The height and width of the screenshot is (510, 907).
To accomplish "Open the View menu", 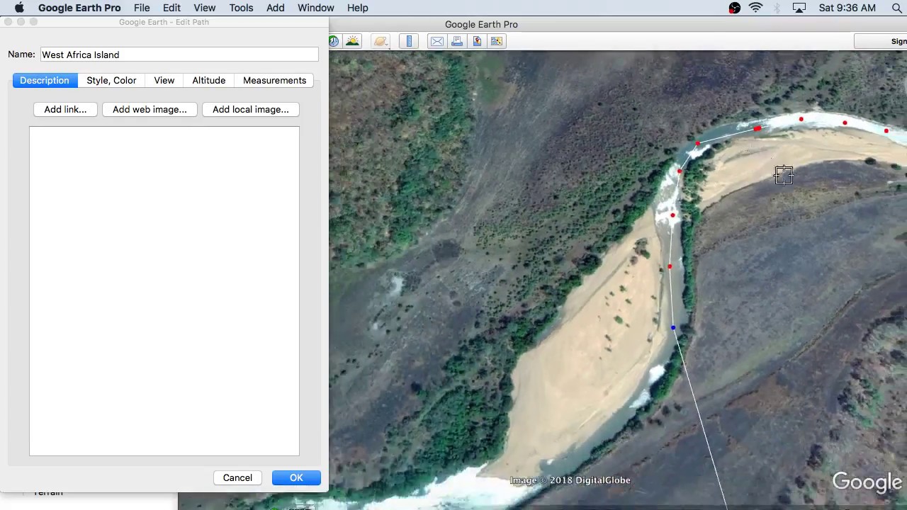I will tap(204, 8).
